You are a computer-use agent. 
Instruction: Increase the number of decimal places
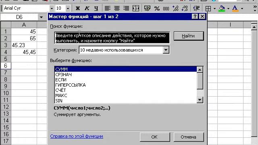(175, 8)
